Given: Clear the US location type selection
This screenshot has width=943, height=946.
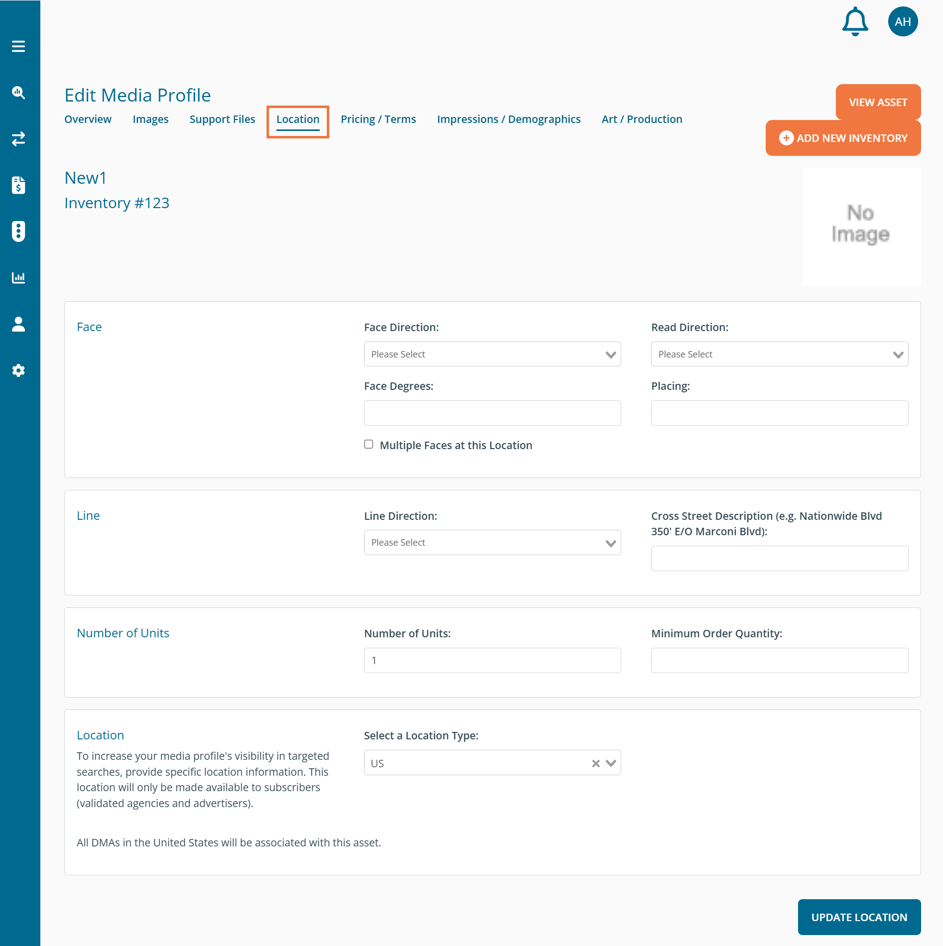Looking at the screenshot, I should (x=595, y=763).
